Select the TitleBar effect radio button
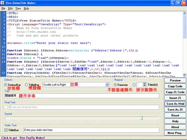 coord(26,85)
